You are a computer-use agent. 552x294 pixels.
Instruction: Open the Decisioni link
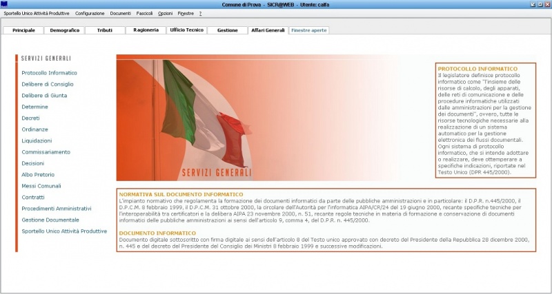(32, 163)
